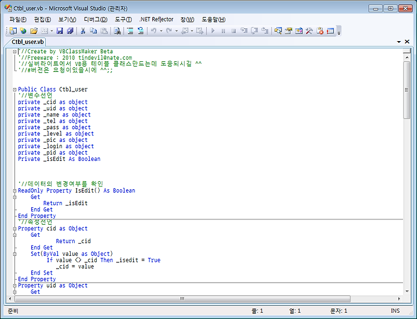Image resolution: width=417 pixels, height=319 pixels.
Task: Start debugging with the play icon
Action: click(x=213, y=31)
